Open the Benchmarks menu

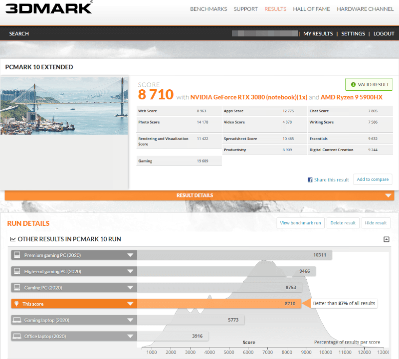[x=208, y=9]
